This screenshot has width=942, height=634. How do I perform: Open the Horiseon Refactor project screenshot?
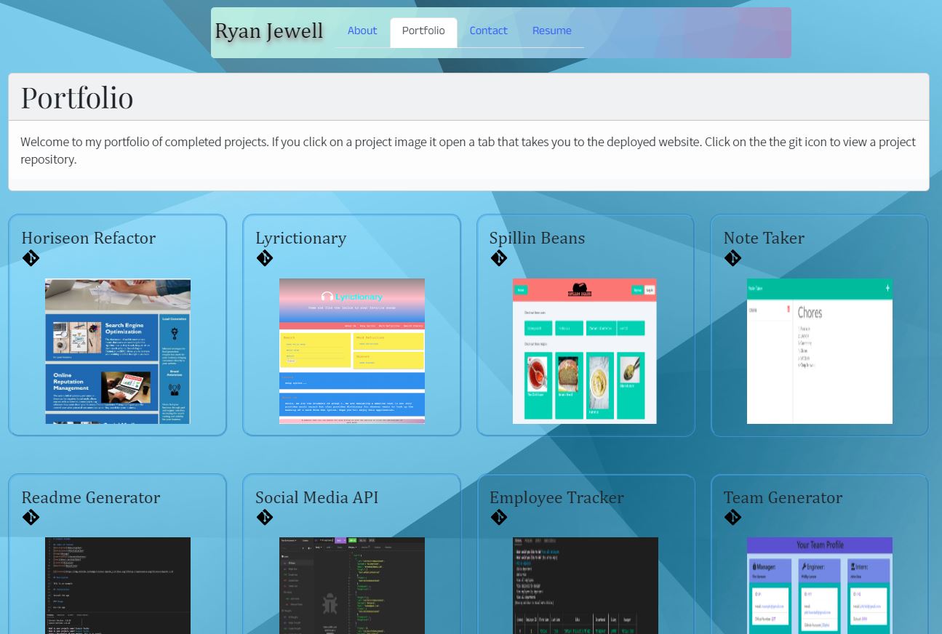118,351
